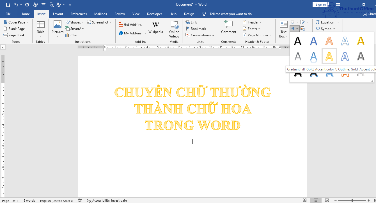
Task: Insert a Chart
Action: coord(72,35)
